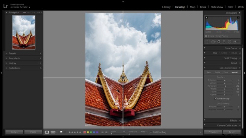Open Jeremie Schatz identity plate dropdown
246x138 pixels.
30,7
